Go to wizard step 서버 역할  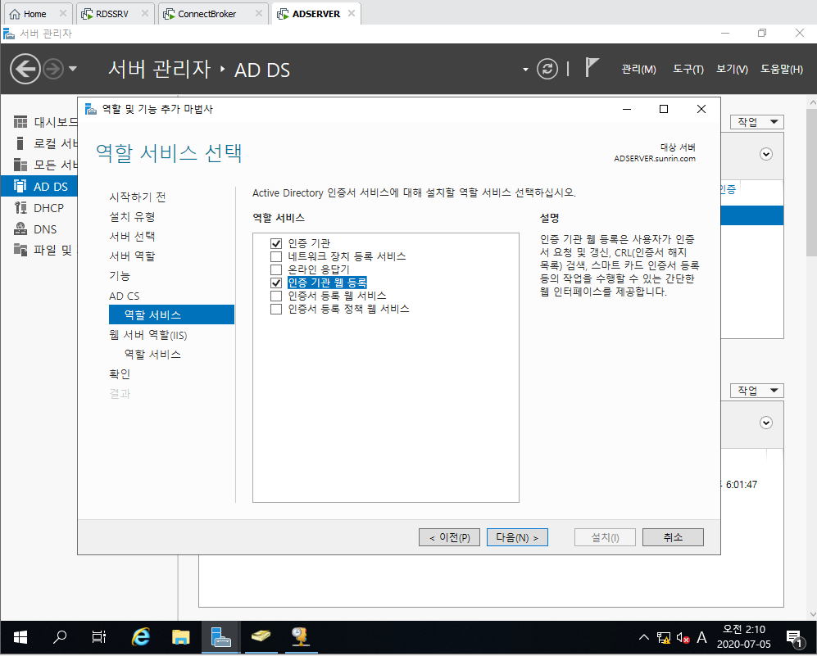[x=132, y=256]
